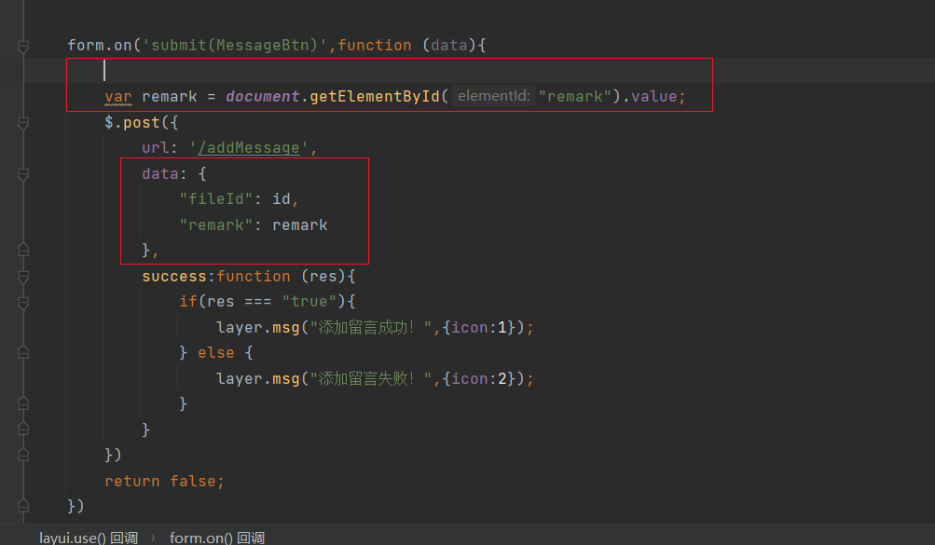Image resolution: width=935 pixels, height=545 pixels.
Task: Click the (res) parameter of the success function
Action: (323, 277)
